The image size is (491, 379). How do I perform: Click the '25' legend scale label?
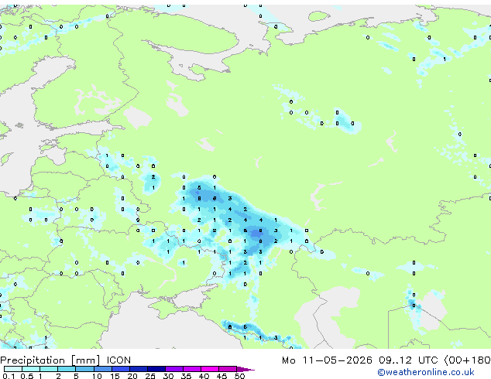point(150,376)
